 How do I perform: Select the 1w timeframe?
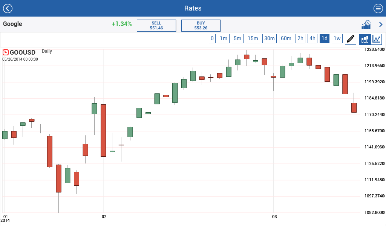(x=337, y=38)
